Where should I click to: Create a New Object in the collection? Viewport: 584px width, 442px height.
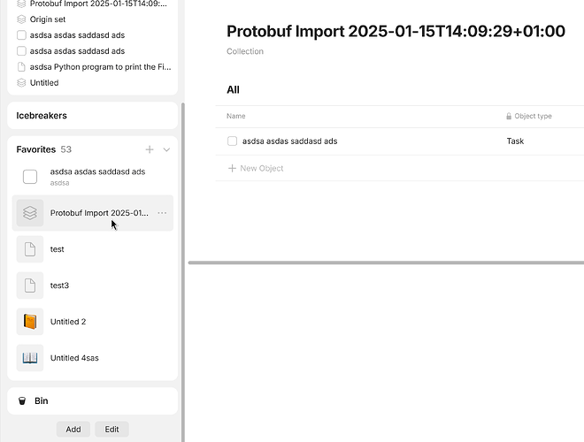(256, 169)
